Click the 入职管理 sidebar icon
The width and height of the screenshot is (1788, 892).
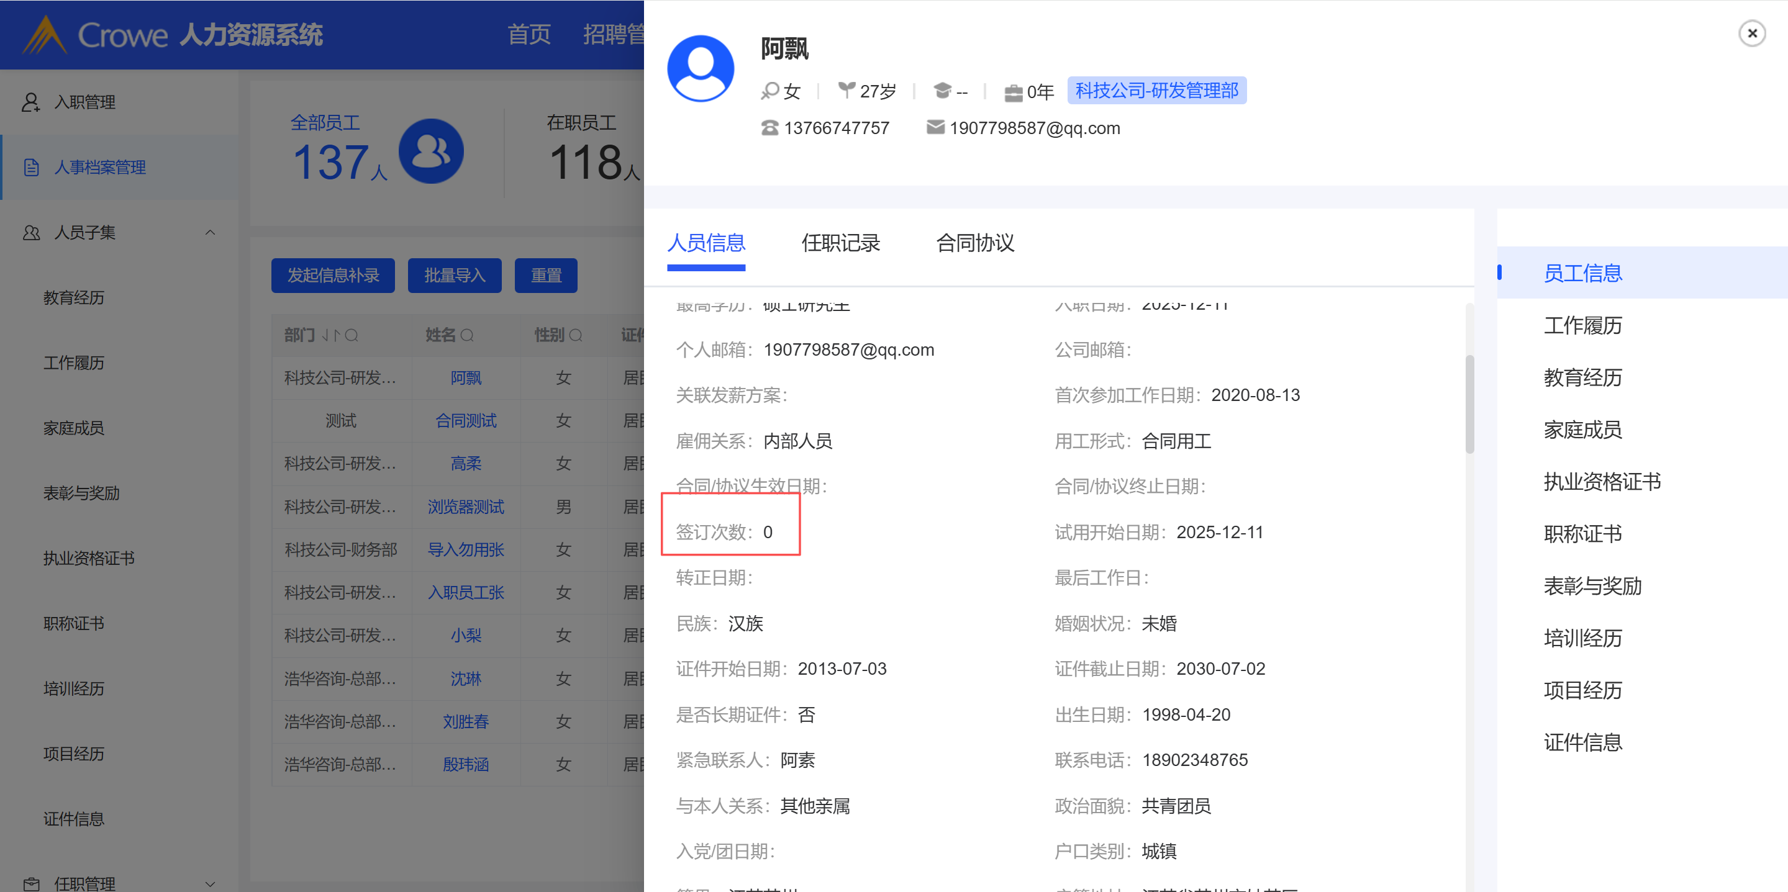(x=30, y=102)
